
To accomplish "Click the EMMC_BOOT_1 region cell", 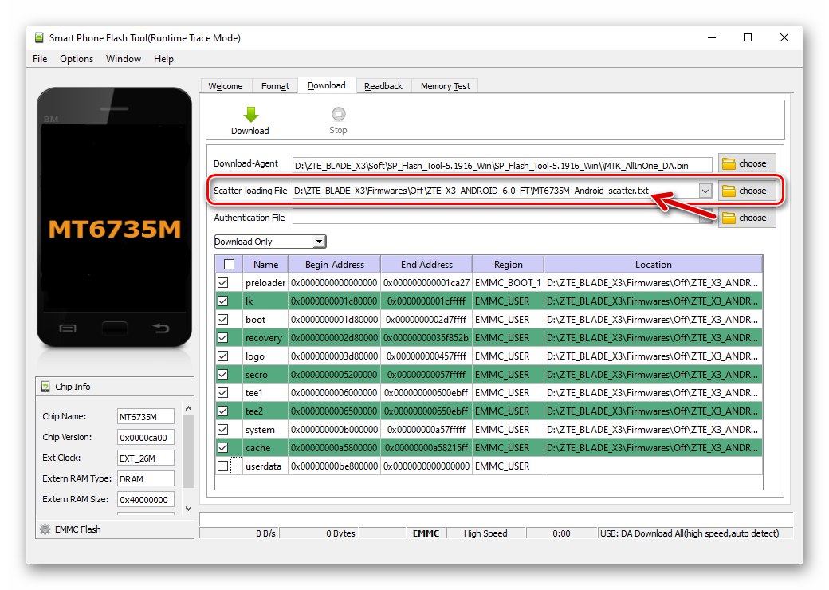I will pos(508,283).
